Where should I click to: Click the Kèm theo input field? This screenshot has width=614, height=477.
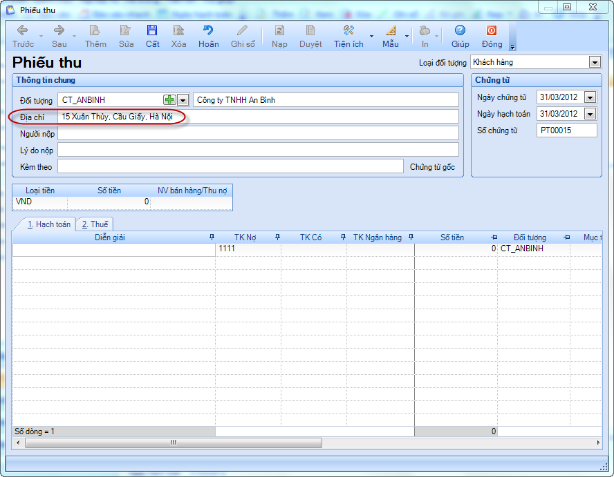(230, 166)
